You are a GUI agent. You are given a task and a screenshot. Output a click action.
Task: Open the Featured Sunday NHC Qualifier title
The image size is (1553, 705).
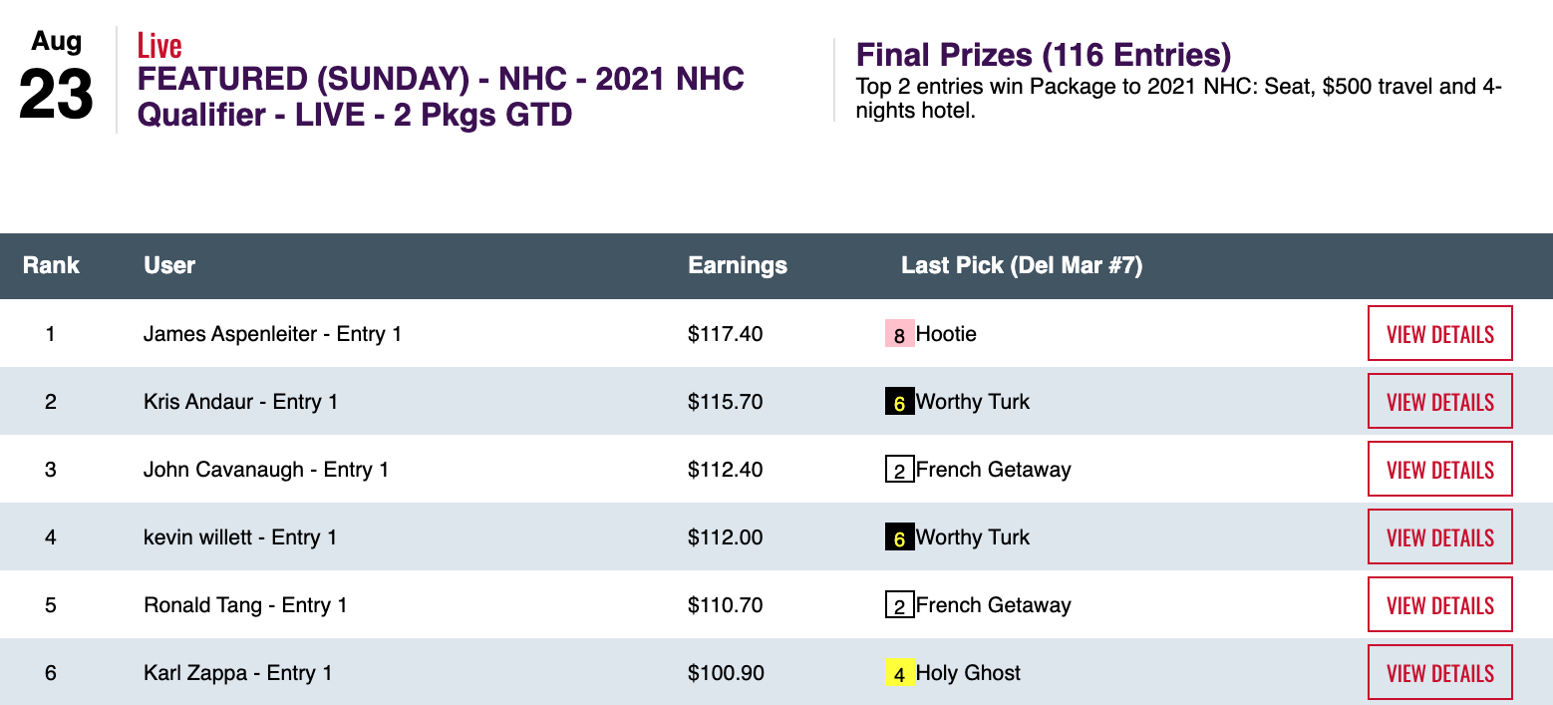pos(440,97)
